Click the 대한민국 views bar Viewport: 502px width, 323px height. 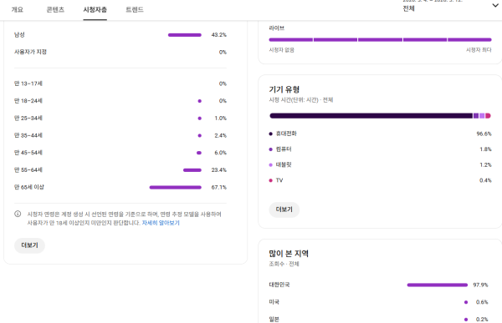[438, 285]
